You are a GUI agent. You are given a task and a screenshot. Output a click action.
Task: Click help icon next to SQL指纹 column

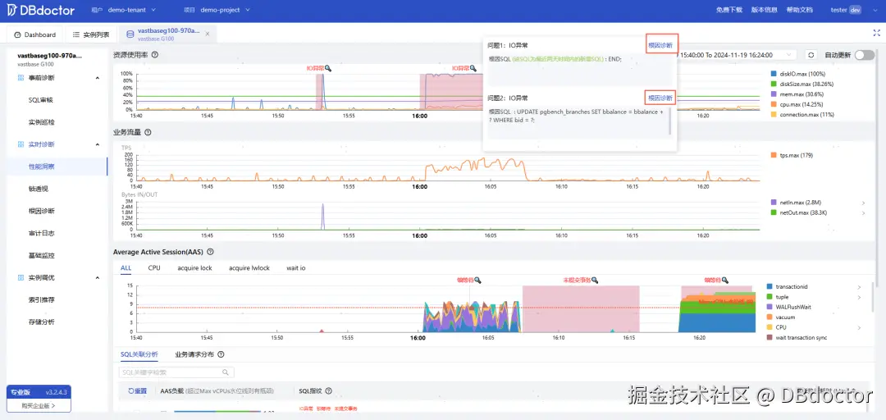click(x=328, y=390)
